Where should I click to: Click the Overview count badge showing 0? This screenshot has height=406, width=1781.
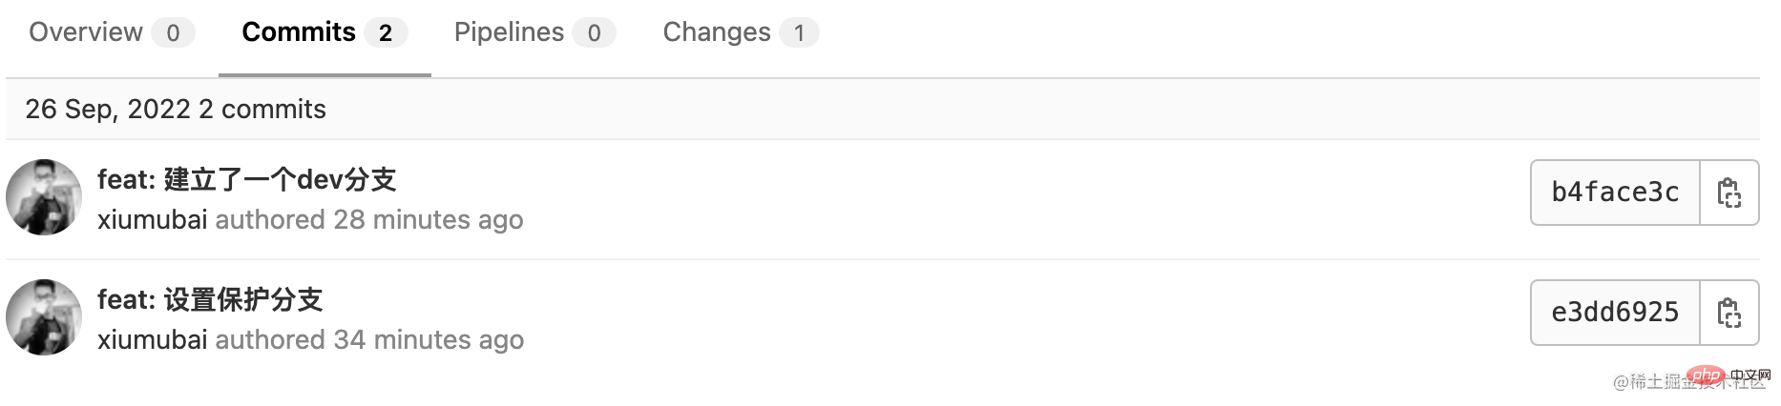tap(173, 33)
